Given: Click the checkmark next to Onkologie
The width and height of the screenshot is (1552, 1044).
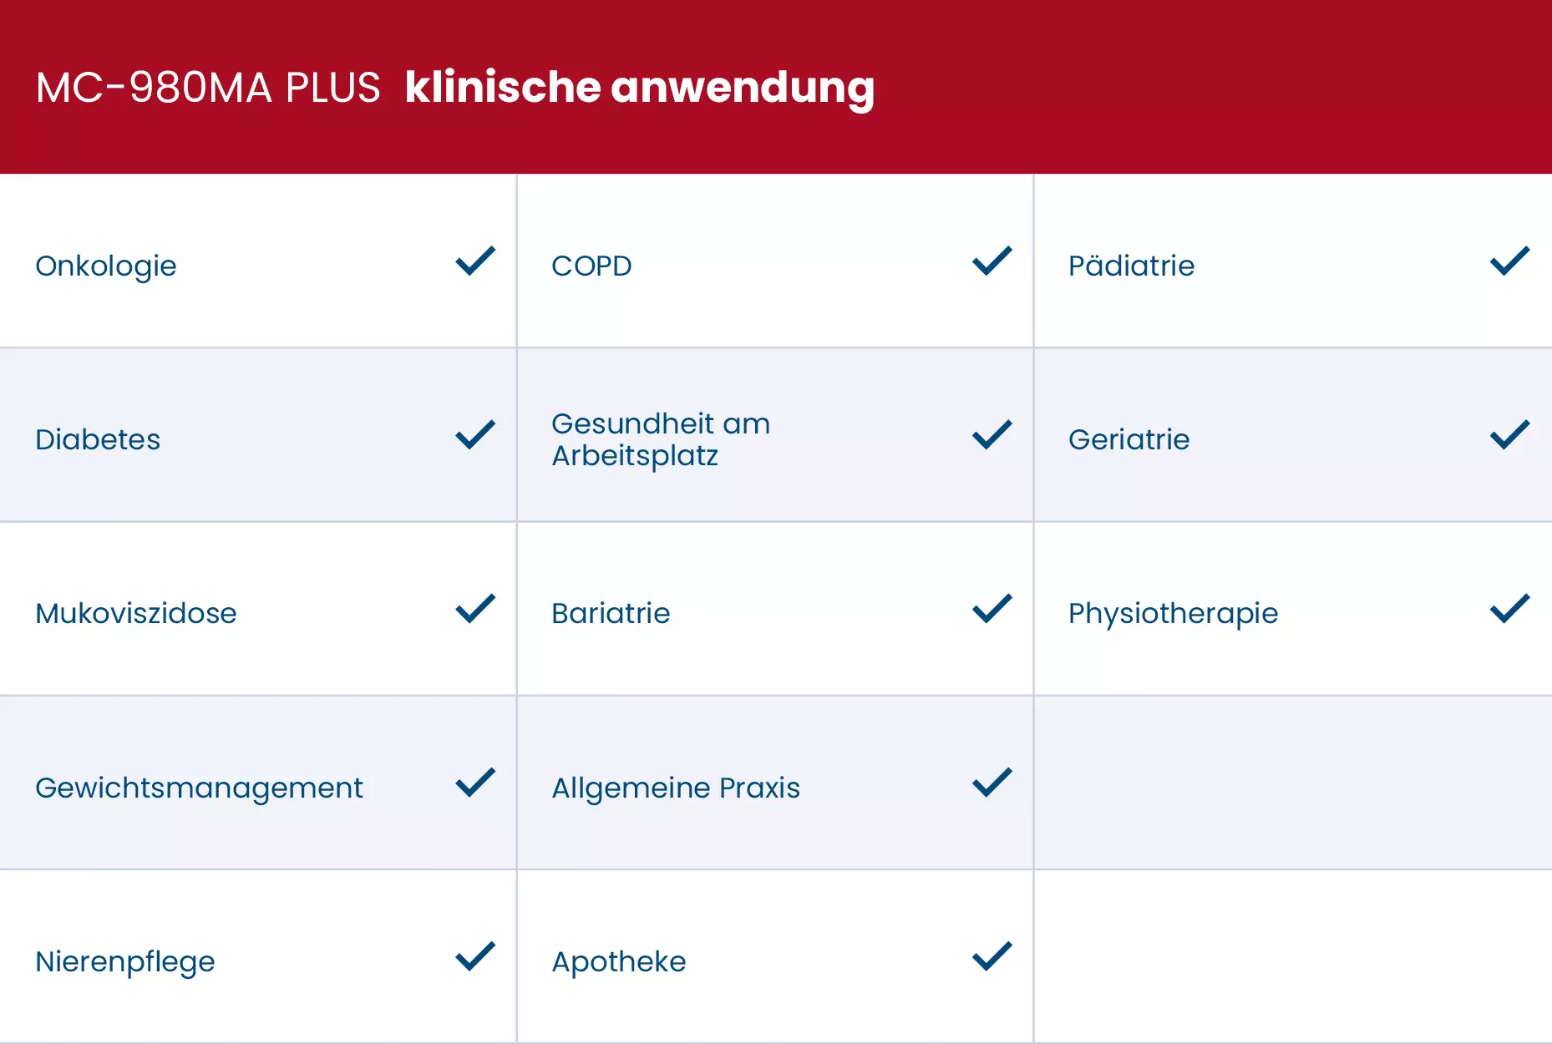Looking at the screenshot, I should 475,261.
